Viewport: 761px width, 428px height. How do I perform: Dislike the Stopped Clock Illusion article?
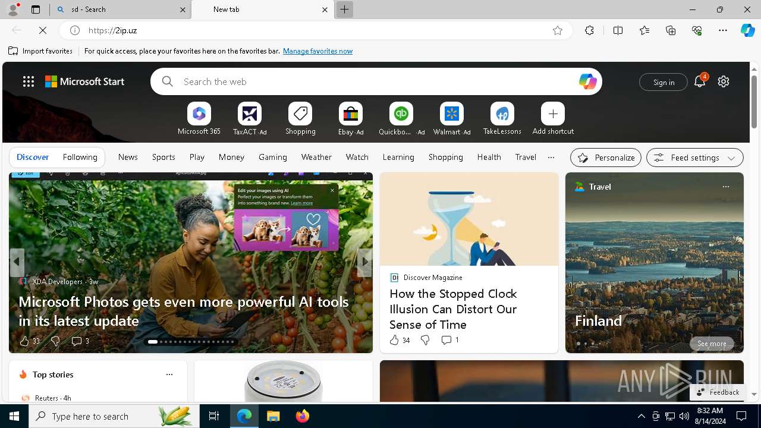coord(425,340)
